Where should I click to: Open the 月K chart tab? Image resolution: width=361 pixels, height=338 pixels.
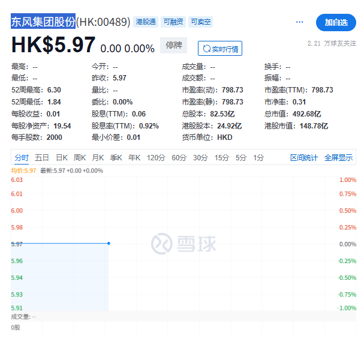(x=98, y=158)
